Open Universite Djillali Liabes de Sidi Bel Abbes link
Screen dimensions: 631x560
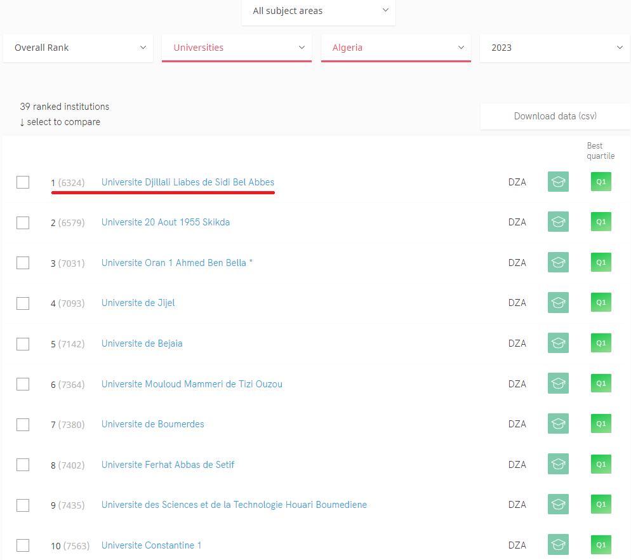click(x=188, y=182)
